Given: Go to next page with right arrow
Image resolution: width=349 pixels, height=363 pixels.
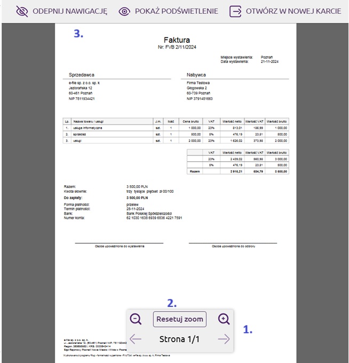Looking at the screenshot, I should coord(224,339).
